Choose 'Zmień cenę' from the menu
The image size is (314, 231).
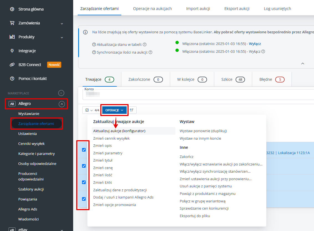(x=103, y=168)
